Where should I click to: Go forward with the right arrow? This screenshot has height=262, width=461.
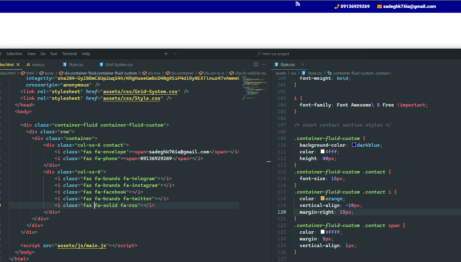pos(174,54)
